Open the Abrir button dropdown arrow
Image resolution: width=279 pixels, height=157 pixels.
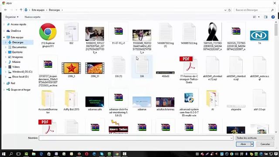(252, 144)
